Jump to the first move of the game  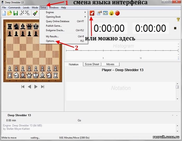(x=23, y=87)
